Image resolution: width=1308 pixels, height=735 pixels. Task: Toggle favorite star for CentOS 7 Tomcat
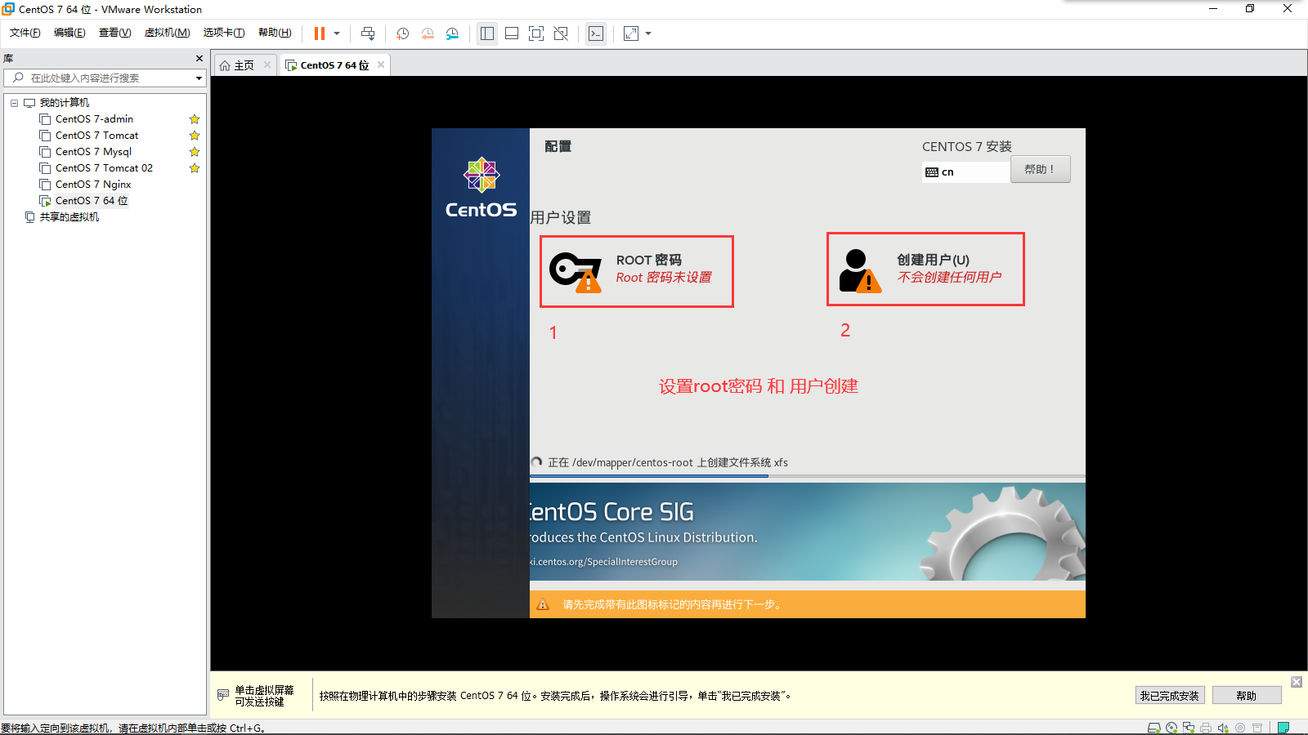pyautogui.click(x=195, y=136)
